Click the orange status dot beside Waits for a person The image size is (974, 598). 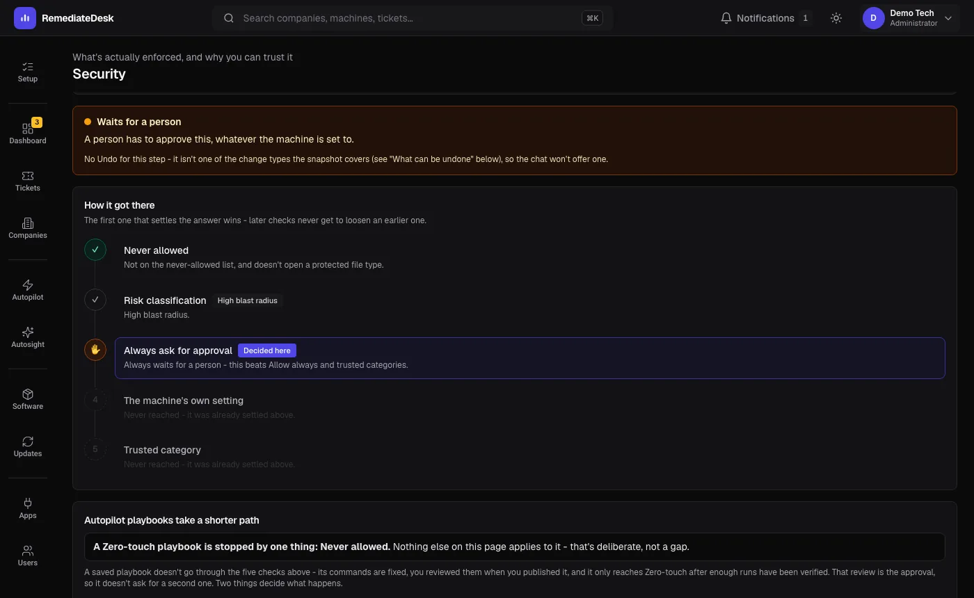[88, 122]
